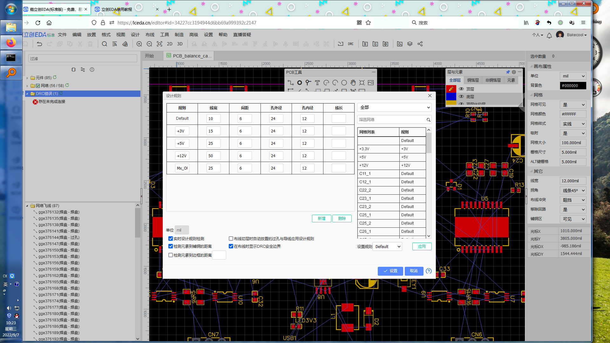Select the track routing tool in PCB工具

click(x=290, y=83)
